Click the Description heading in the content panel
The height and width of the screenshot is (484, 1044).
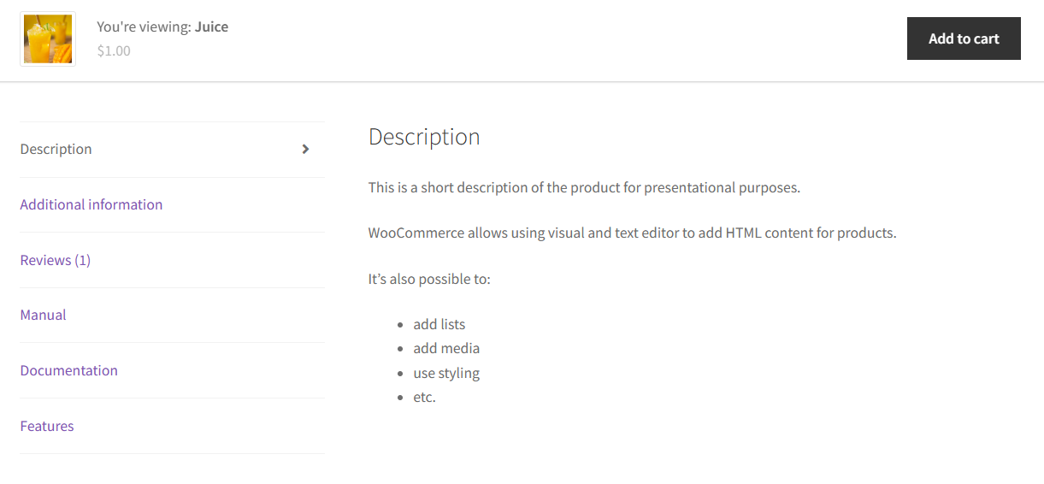pos(424,137)
